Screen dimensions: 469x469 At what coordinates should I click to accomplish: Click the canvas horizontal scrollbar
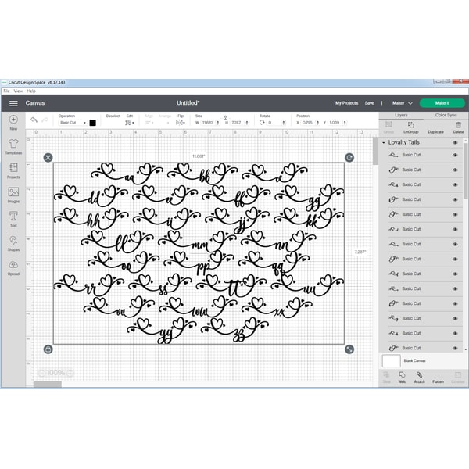48,385
